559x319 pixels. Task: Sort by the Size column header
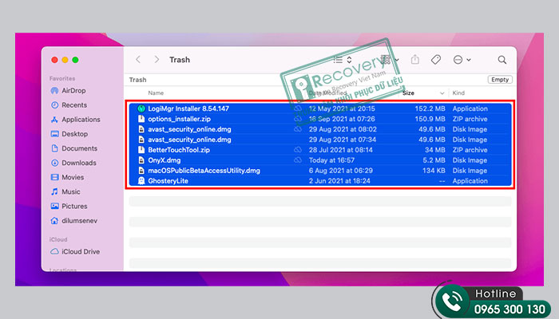(x=408, y=93)
